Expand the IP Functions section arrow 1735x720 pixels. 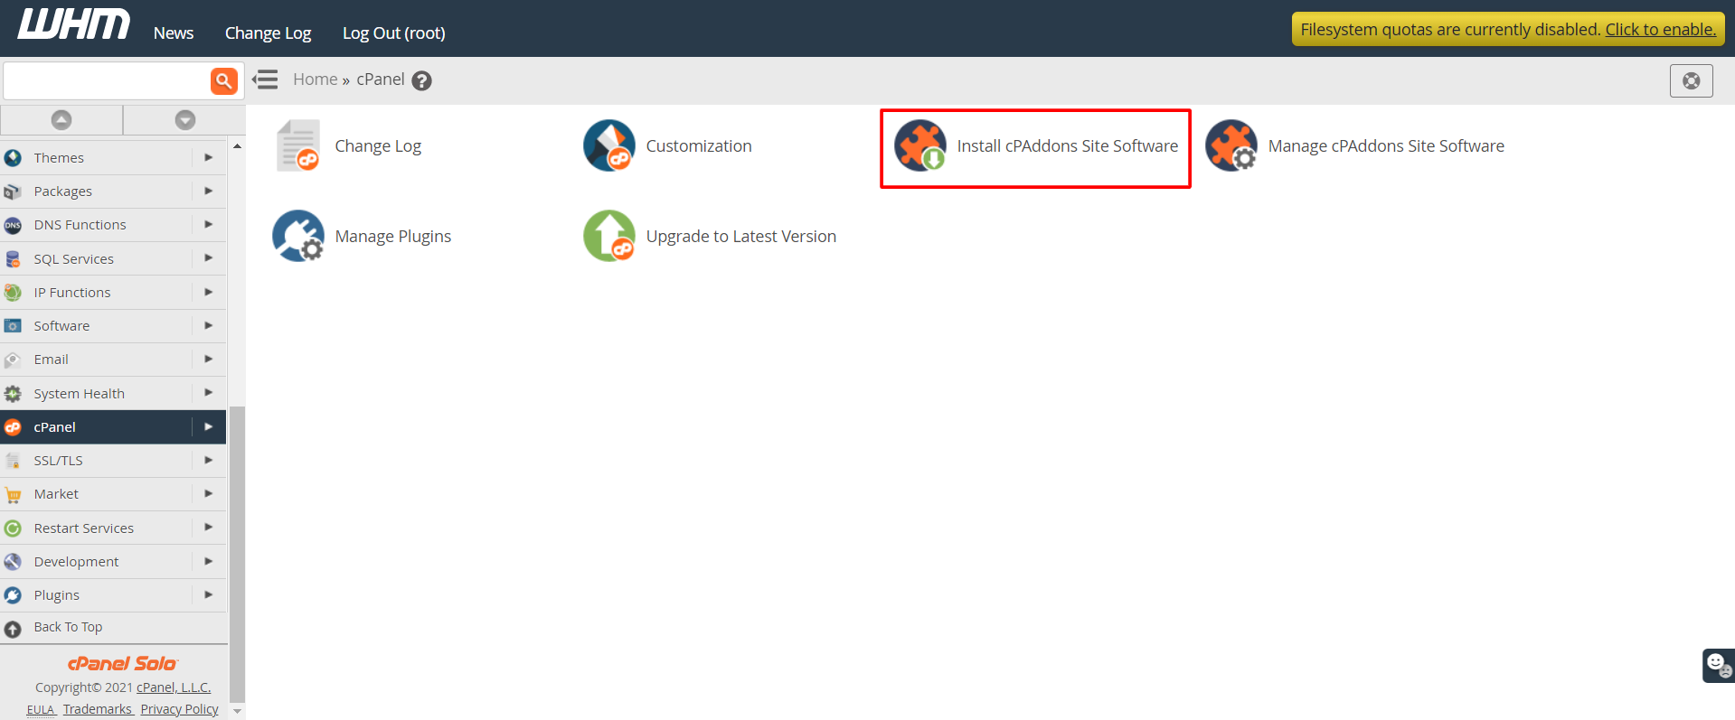click(209, 292)
